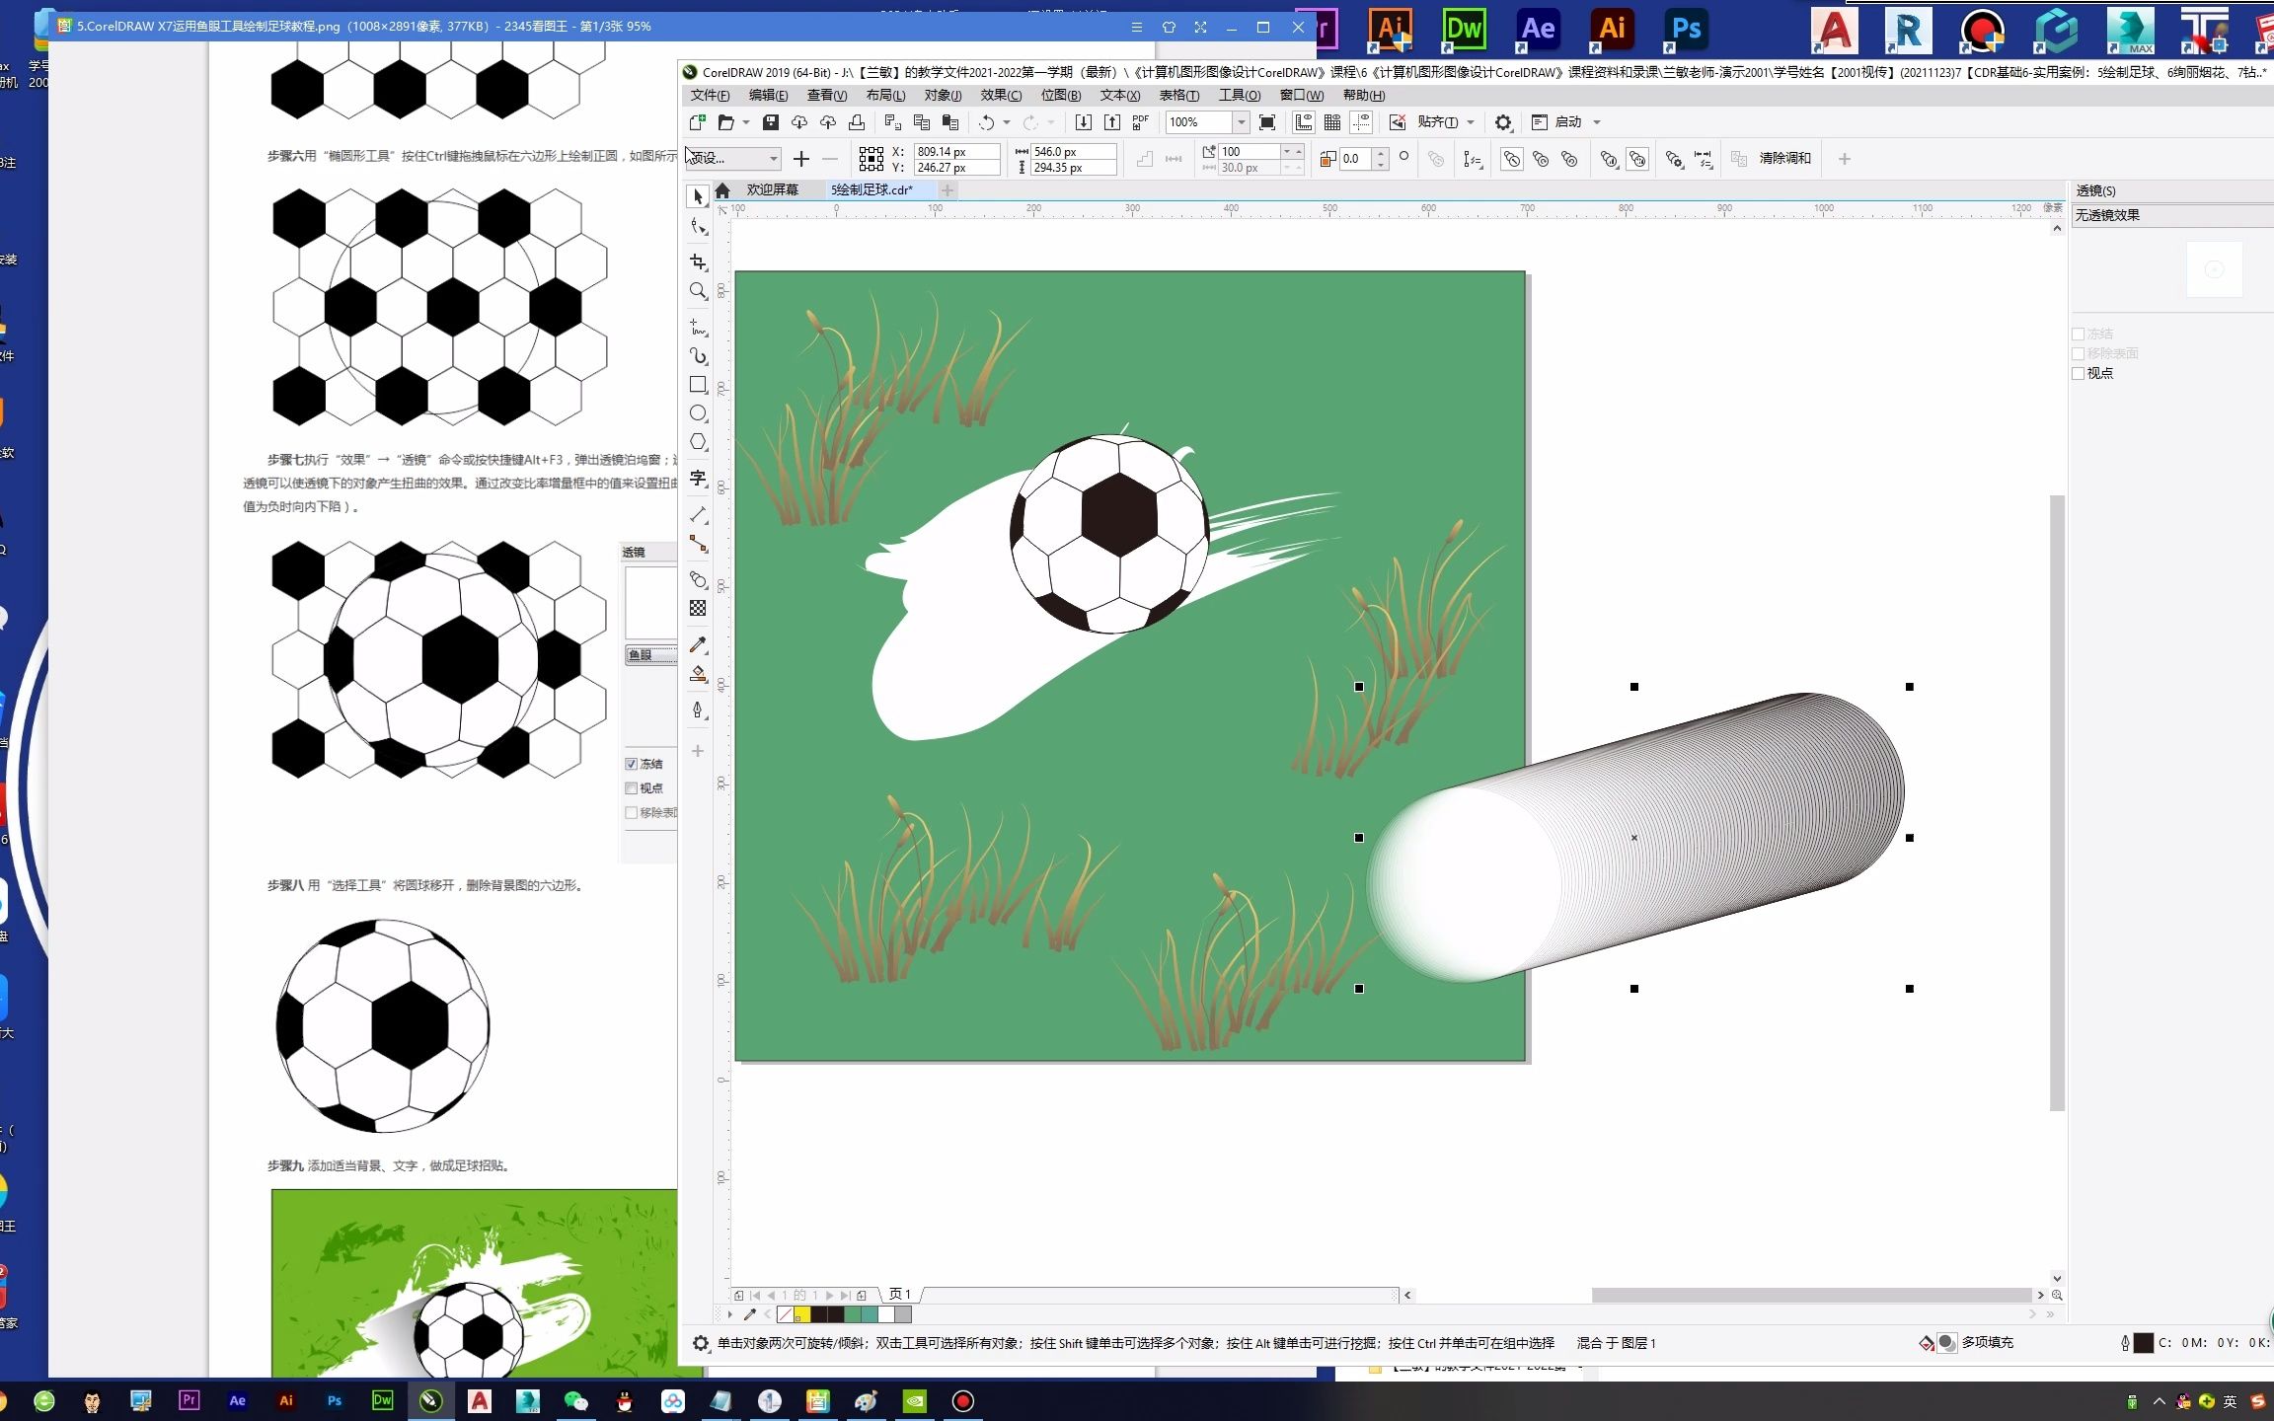Click the Full-screen preview icon
2274x1421 pixels.
1267,122
